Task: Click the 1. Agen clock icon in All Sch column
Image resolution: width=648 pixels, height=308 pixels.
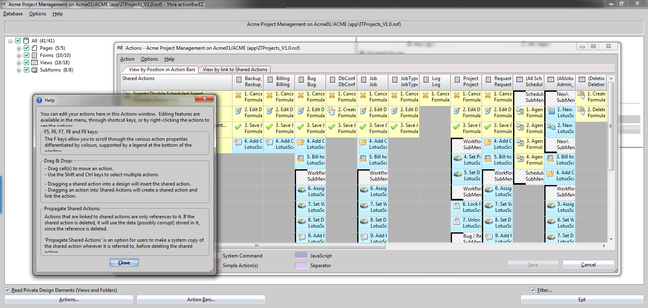Action: [520, 111]
